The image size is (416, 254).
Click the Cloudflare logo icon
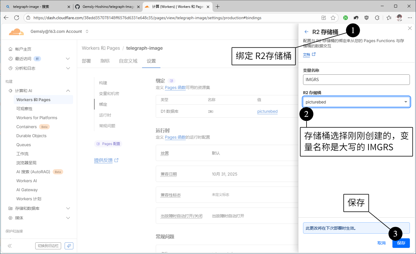tap(16, 32)
